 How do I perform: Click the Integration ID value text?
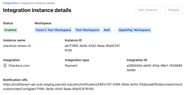(154, 68)
